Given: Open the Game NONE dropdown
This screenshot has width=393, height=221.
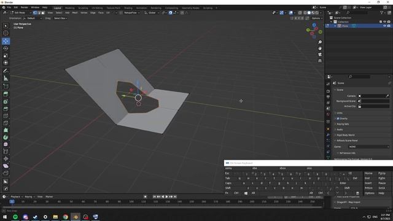Looking at the screenshot, I should click(369, 147).
